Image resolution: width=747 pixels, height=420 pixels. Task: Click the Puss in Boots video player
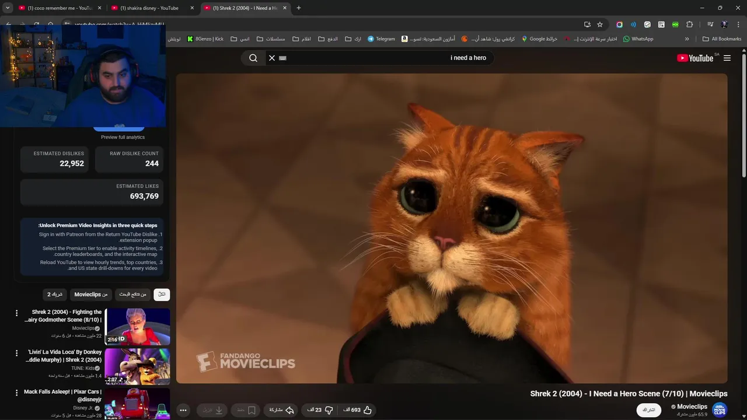[452, 228]
